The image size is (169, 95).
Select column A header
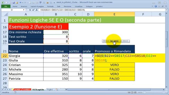point(26,14)
